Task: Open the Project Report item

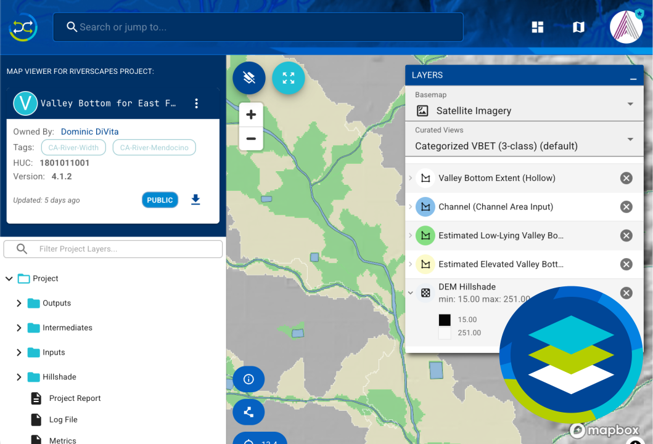Action: pos(75,398)
